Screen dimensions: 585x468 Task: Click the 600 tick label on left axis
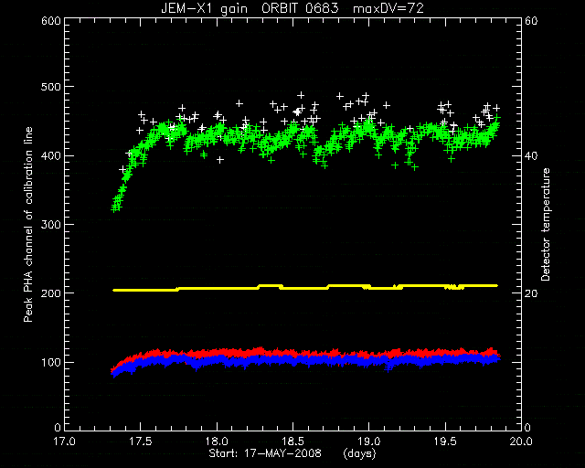pos(51,21)
